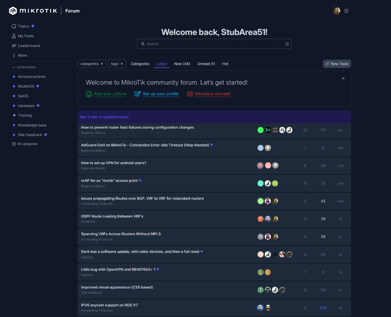Open the user avatar menu
Viewport: 391px width, 317px height.
[x=336, y=11]
